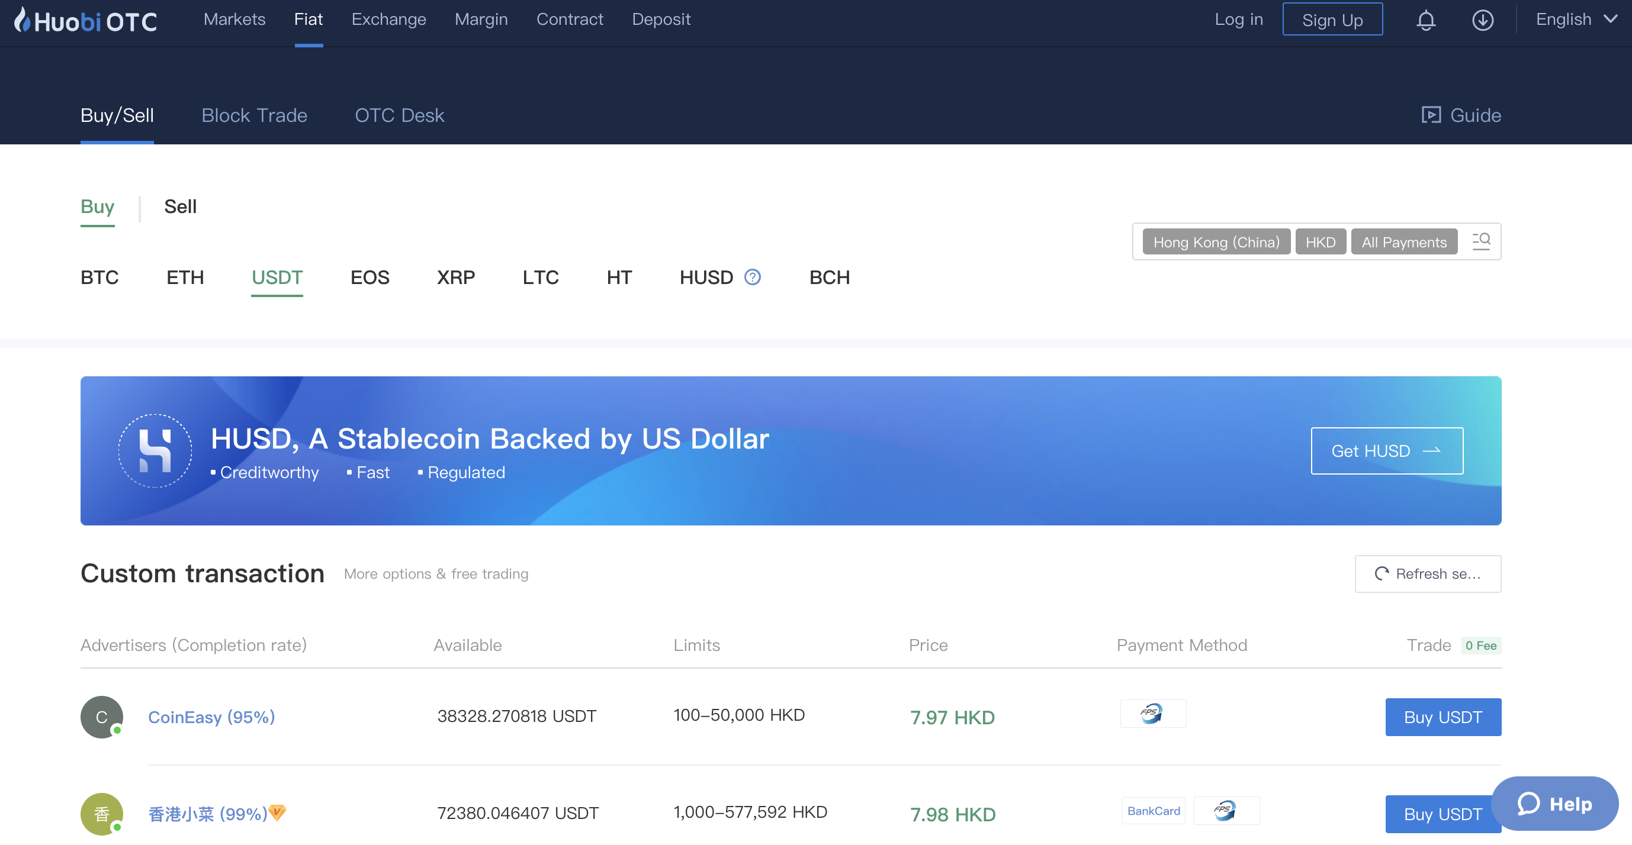Select the Buy tab
1632x845 pixels.
[x=97, y=207]
